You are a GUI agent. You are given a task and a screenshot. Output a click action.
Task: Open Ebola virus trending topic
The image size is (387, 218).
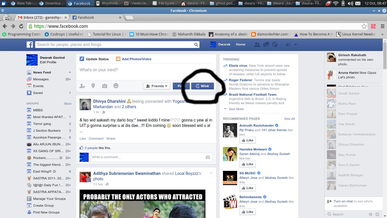click(x=238, y=66)
